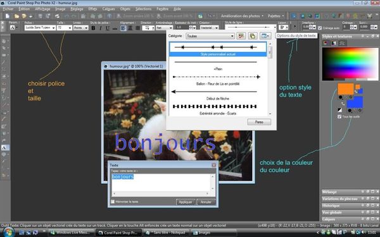The height and width of the screenshot is (237, 380).
Task: Select the Text tool in left toolbar
Action: [4, 147]
